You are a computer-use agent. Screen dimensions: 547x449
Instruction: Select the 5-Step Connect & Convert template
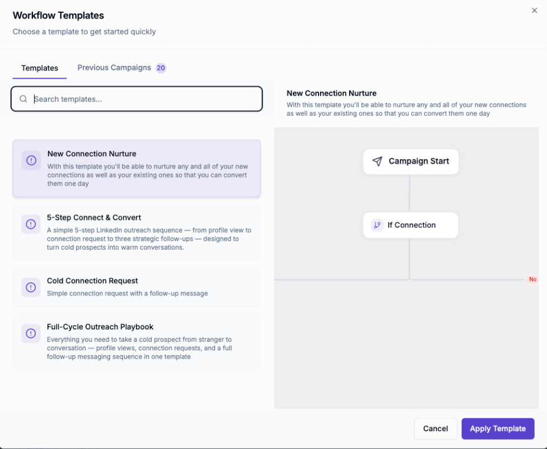[137, 232]
